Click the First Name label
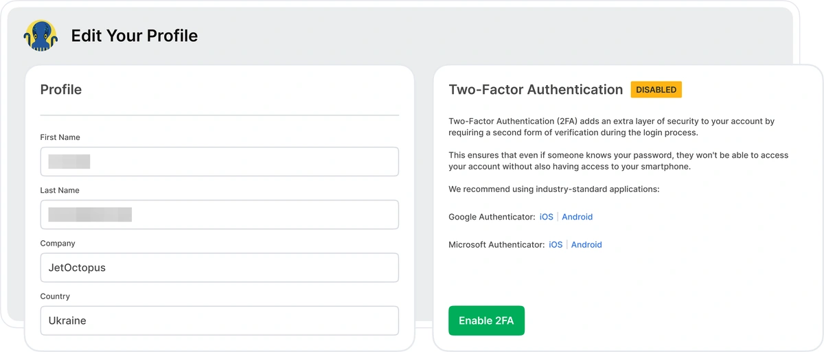 (x=60, y=137)
